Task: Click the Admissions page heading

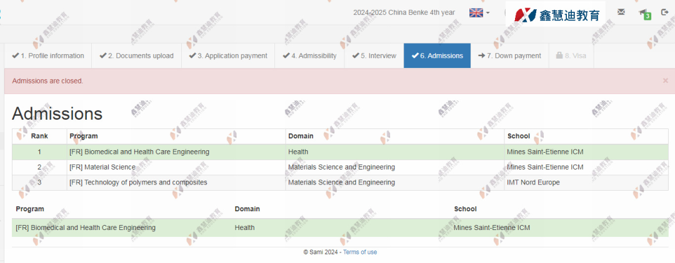Action: (57, 113)
